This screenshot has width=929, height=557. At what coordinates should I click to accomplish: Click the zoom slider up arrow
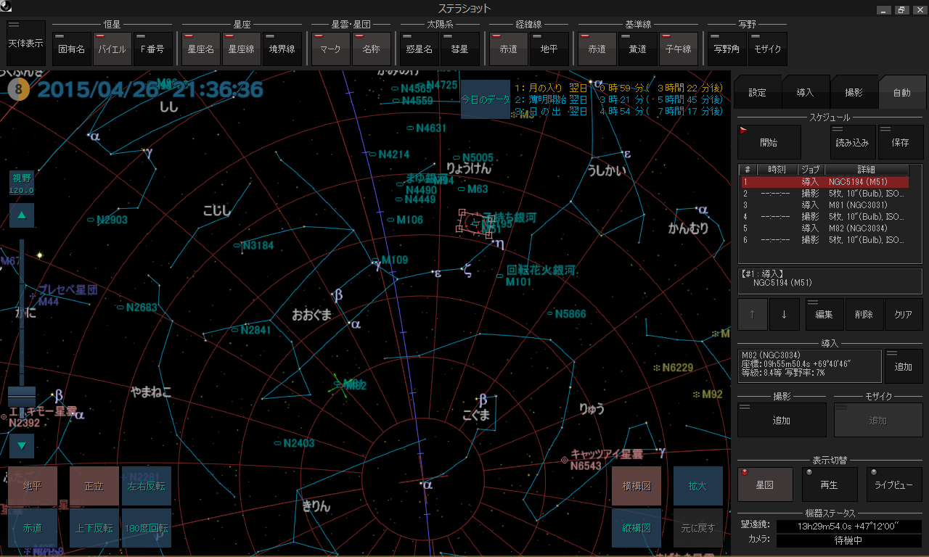tap(22, 215)
